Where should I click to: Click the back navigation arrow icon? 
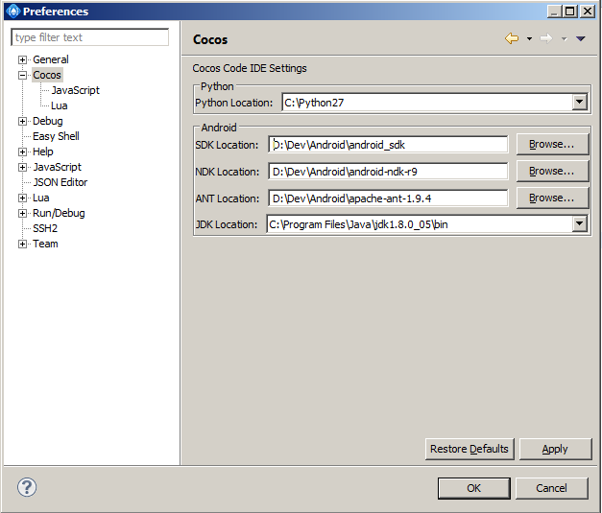(x=512, y=38)
